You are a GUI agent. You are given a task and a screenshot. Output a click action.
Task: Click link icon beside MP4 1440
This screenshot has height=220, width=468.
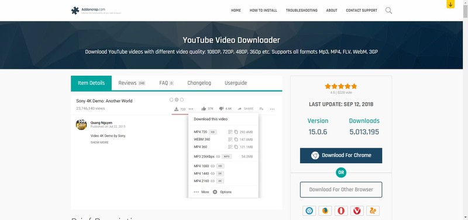point(212,173)
